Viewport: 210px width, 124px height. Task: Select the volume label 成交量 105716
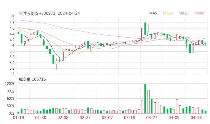click(x=32, y=79)
